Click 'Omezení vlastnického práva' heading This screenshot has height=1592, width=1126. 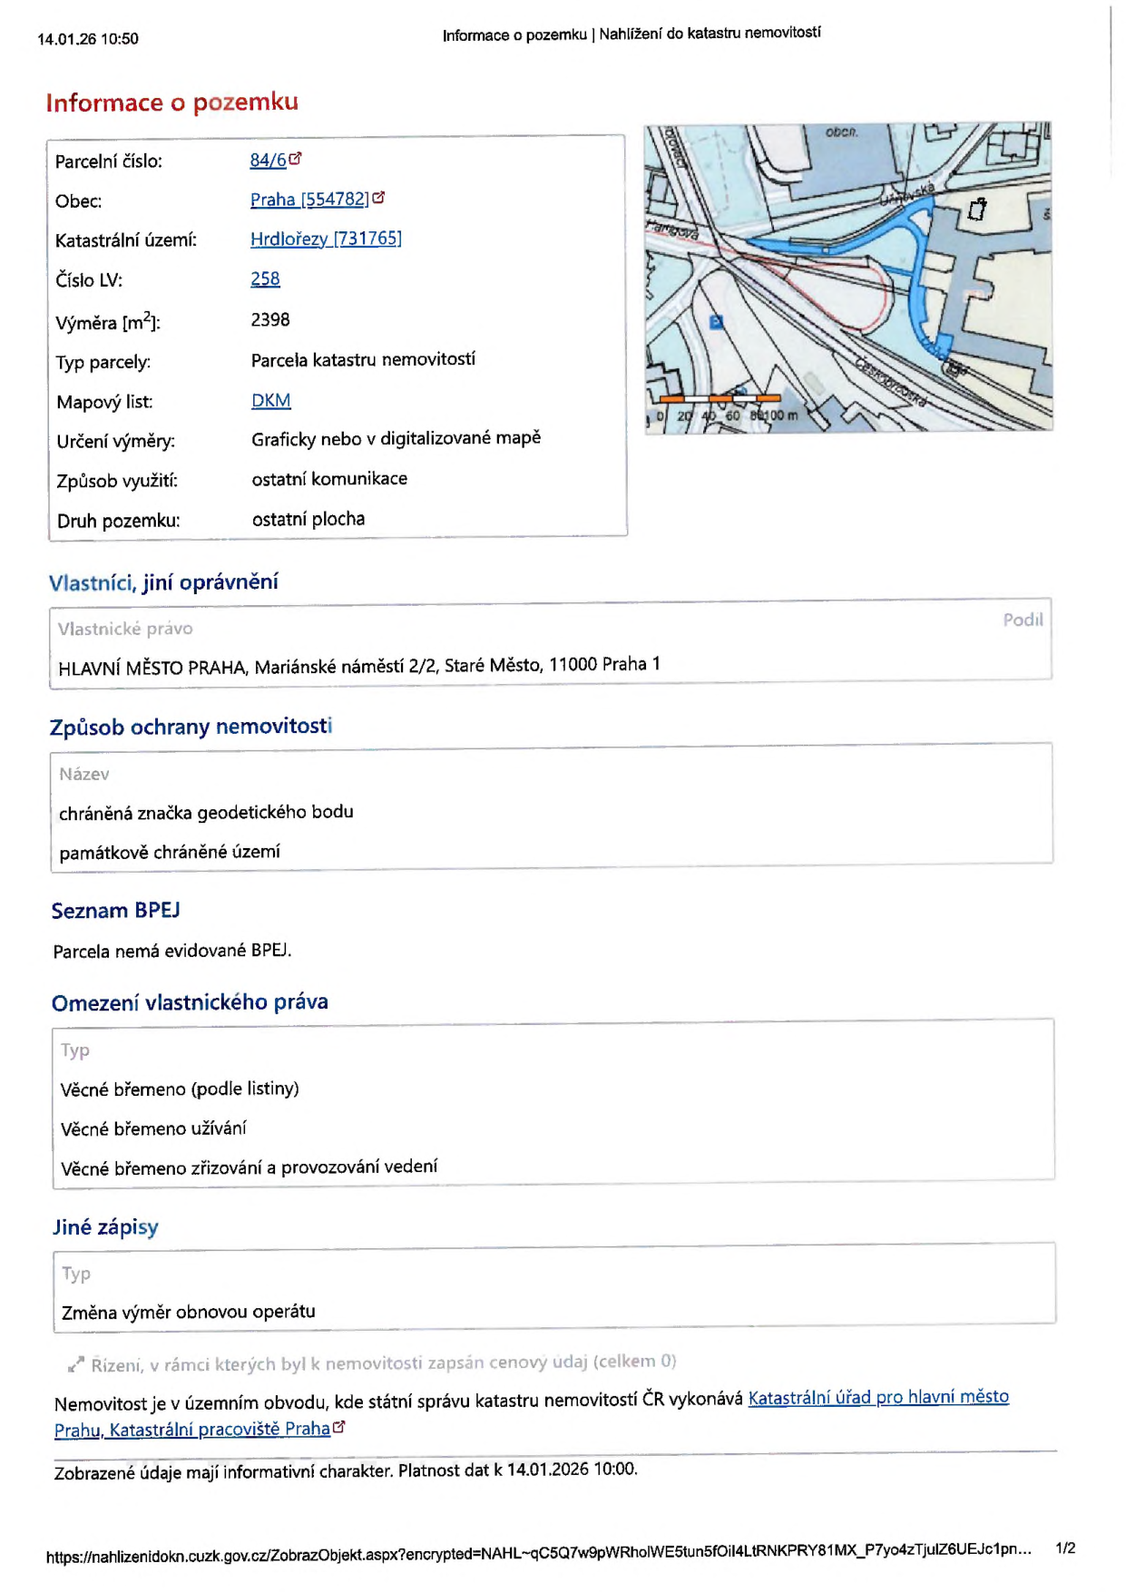[190, 1002]
